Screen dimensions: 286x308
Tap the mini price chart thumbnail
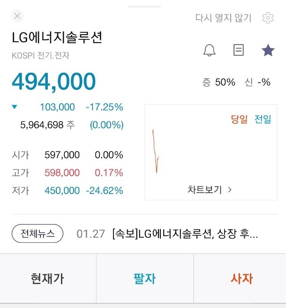pos(157,151)
